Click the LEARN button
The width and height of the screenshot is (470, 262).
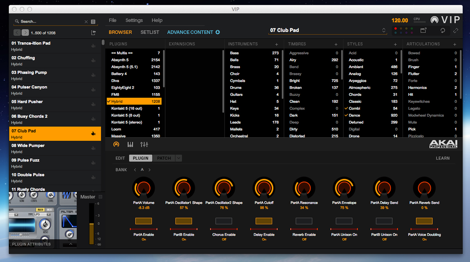point(443,158)
